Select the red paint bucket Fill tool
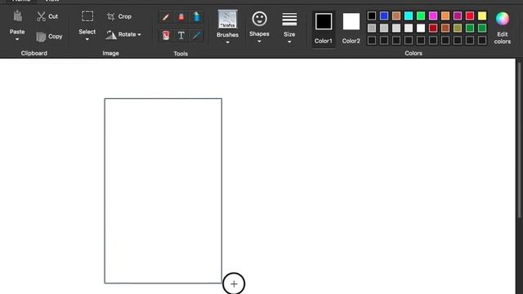The width and height of the screenshot is (523, 294). pos(166,35)
